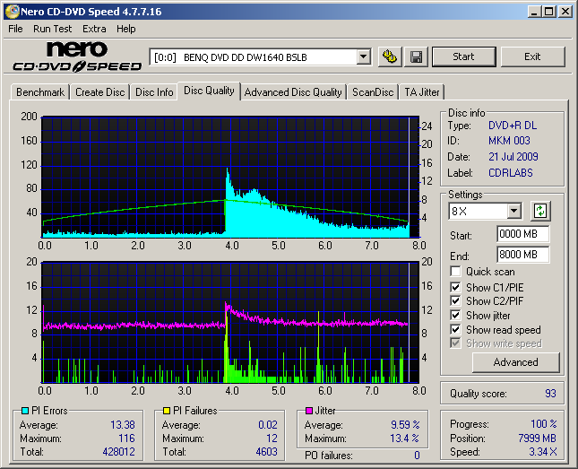Open the Run Test menu
The image size is (578, 469).
click(x=52, y=29)
